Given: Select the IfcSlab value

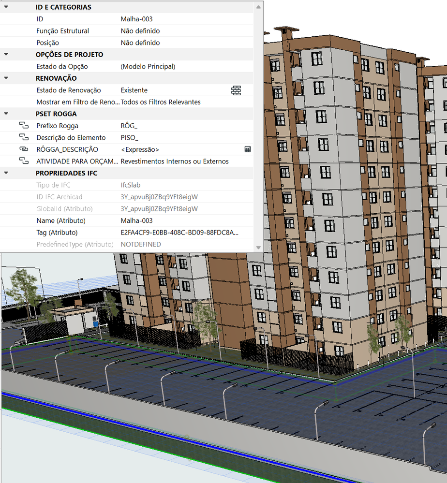Looking at the screenshot, I should coord(131,185).
